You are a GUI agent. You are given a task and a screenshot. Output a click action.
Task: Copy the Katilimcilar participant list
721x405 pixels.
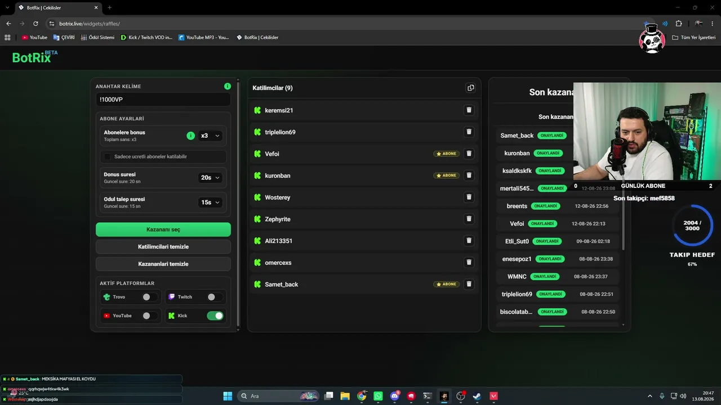click(470, 88)
